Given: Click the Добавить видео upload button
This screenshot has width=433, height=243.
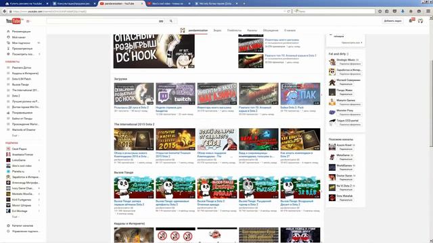Looking at the screenshot, I should click(392, 21).
